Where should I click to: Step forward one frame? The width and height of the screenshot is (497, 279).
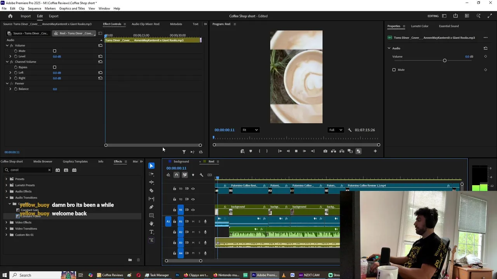304,151
